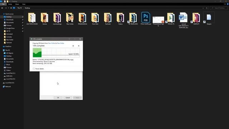Open Music under This PC
The image size is (229, 129).
point(8,64)
